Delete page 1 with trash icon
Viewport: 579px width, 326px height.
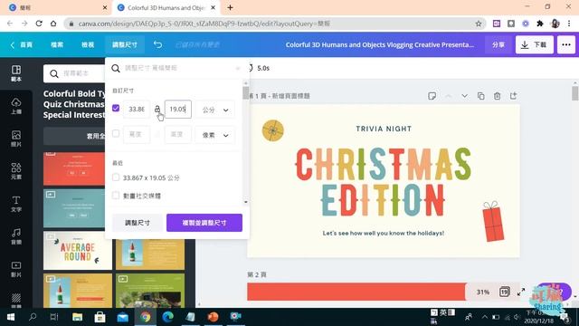497,96
